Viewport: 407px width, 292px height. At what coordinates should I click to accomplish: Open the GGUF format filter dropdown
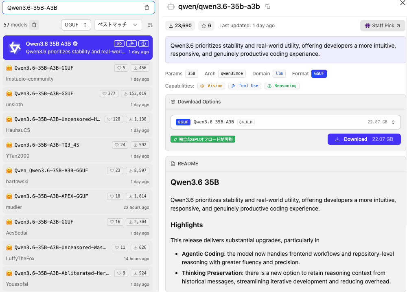point(76,25)
